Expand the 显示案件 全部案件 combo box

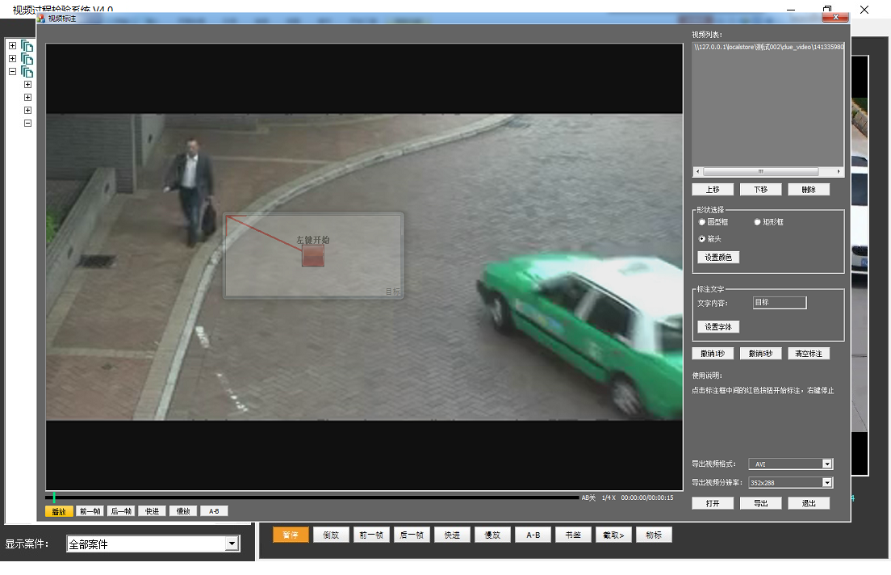(232, 544)
